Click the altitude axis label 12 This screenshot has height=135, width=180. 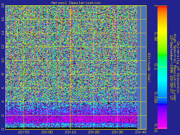(3, 47)
